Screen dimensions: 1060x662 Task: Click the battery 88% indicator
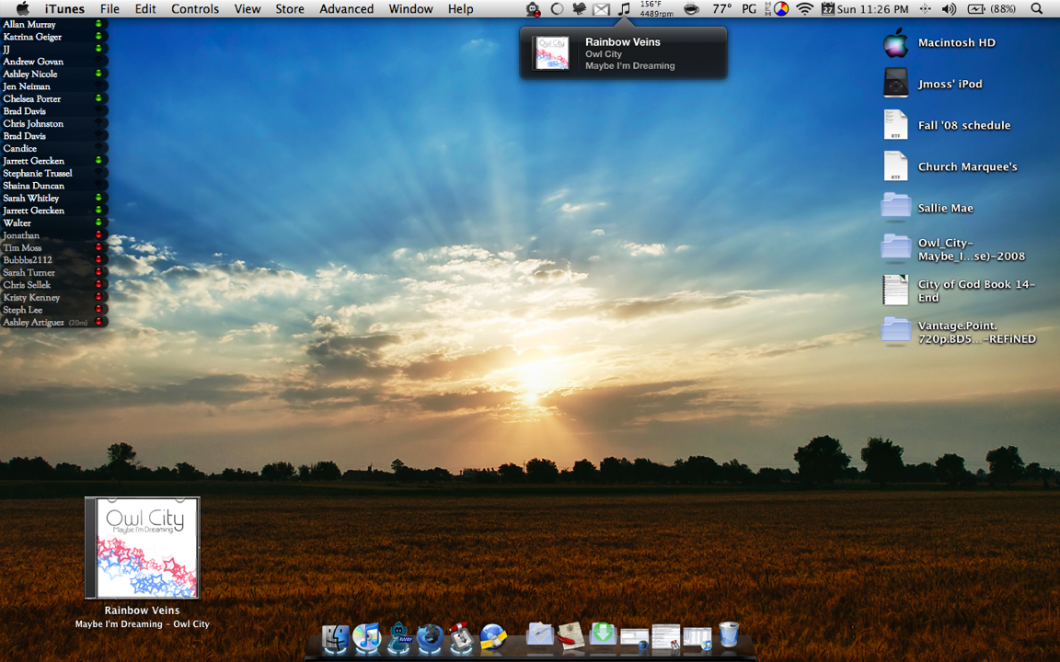coord(992,9)
